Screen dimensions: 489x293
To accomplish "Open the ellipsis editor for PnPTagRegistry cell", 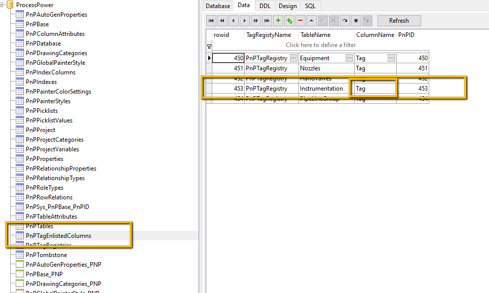I will 293,58.
